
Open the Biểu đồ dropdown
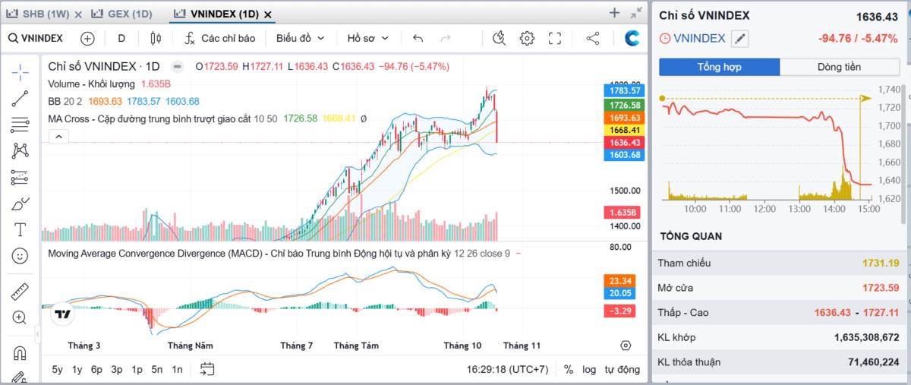click(x=300, y=38)
